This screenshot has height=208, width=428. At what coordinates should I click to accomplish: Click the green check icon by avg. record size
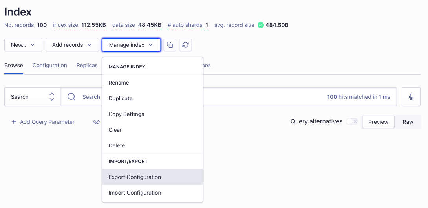261,25
